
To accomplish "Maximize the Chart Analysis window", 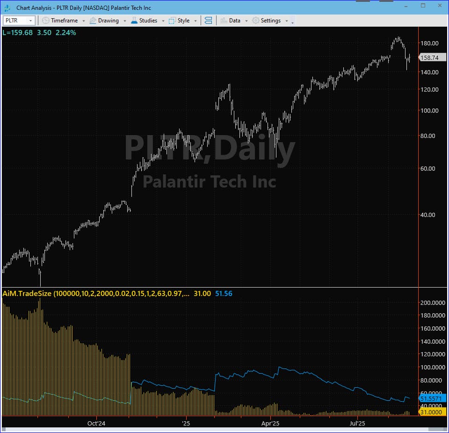I will 423,6.
